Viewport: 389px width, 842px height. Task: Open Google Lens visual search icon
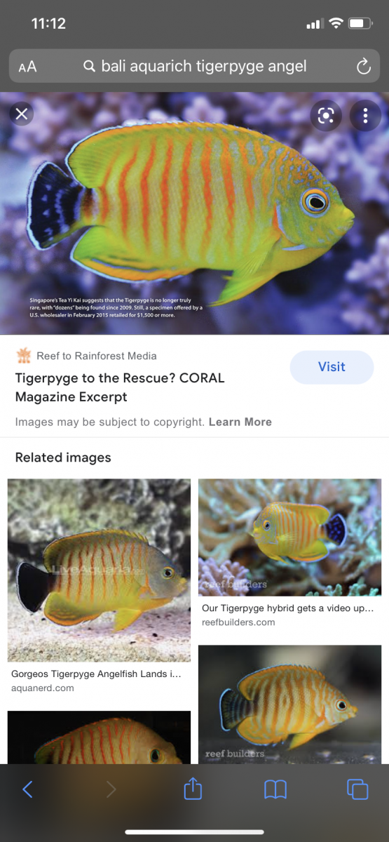(x=326, y=116)
